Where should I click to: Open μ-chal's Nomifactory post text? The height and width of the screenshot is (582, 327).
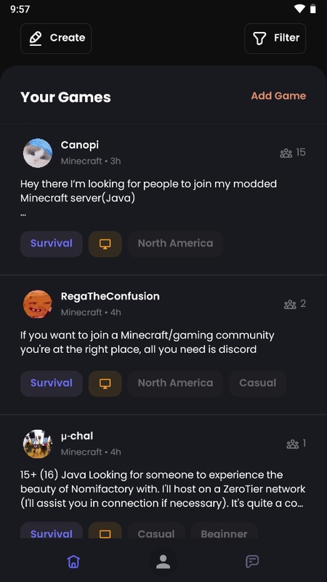click(x=163, y=490)
